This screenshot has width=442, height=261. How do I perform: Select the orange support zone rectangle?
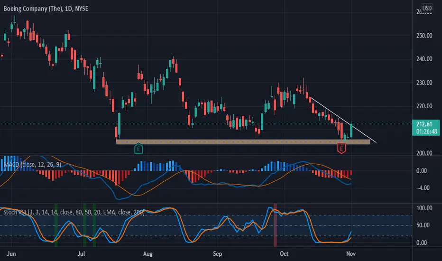pos(243,142)
